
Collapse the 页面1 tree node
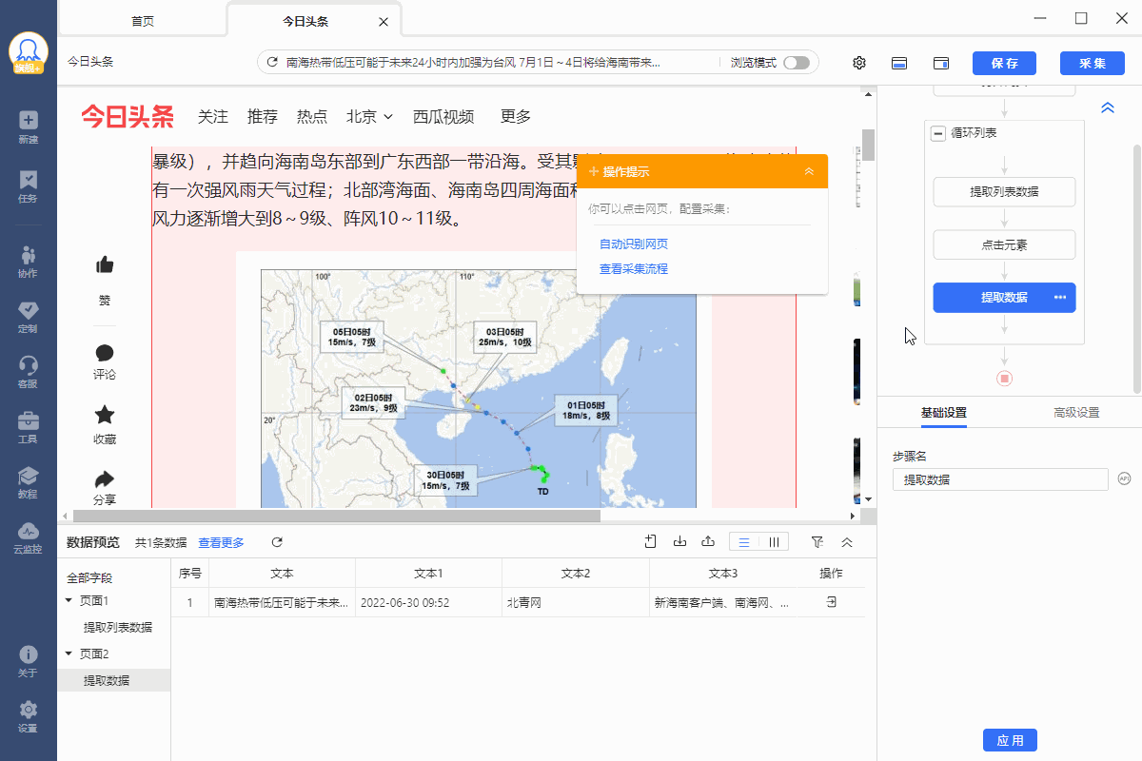click(69, 600)
